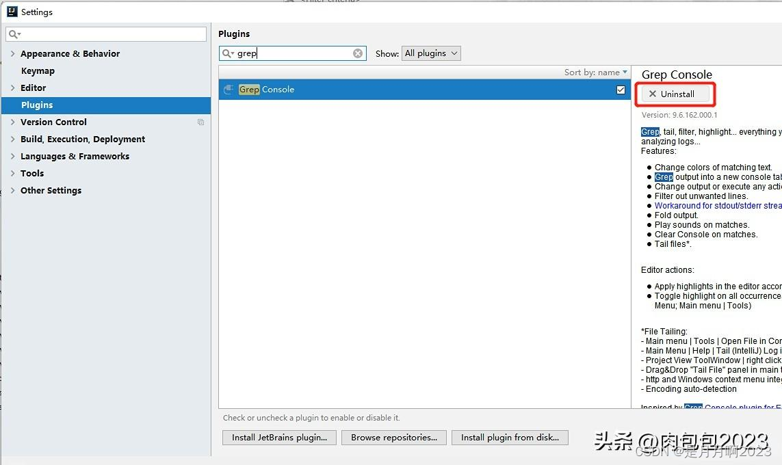Click Browse repositories button

pos(394,438)
